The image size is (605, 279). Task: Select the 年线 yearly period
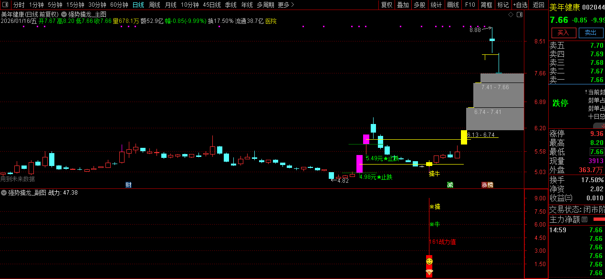pos(247,5)
